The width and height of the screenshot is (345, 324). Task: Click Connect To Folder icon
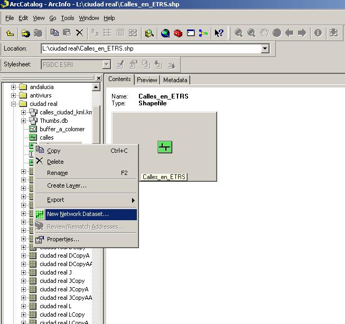coord(26,33)
